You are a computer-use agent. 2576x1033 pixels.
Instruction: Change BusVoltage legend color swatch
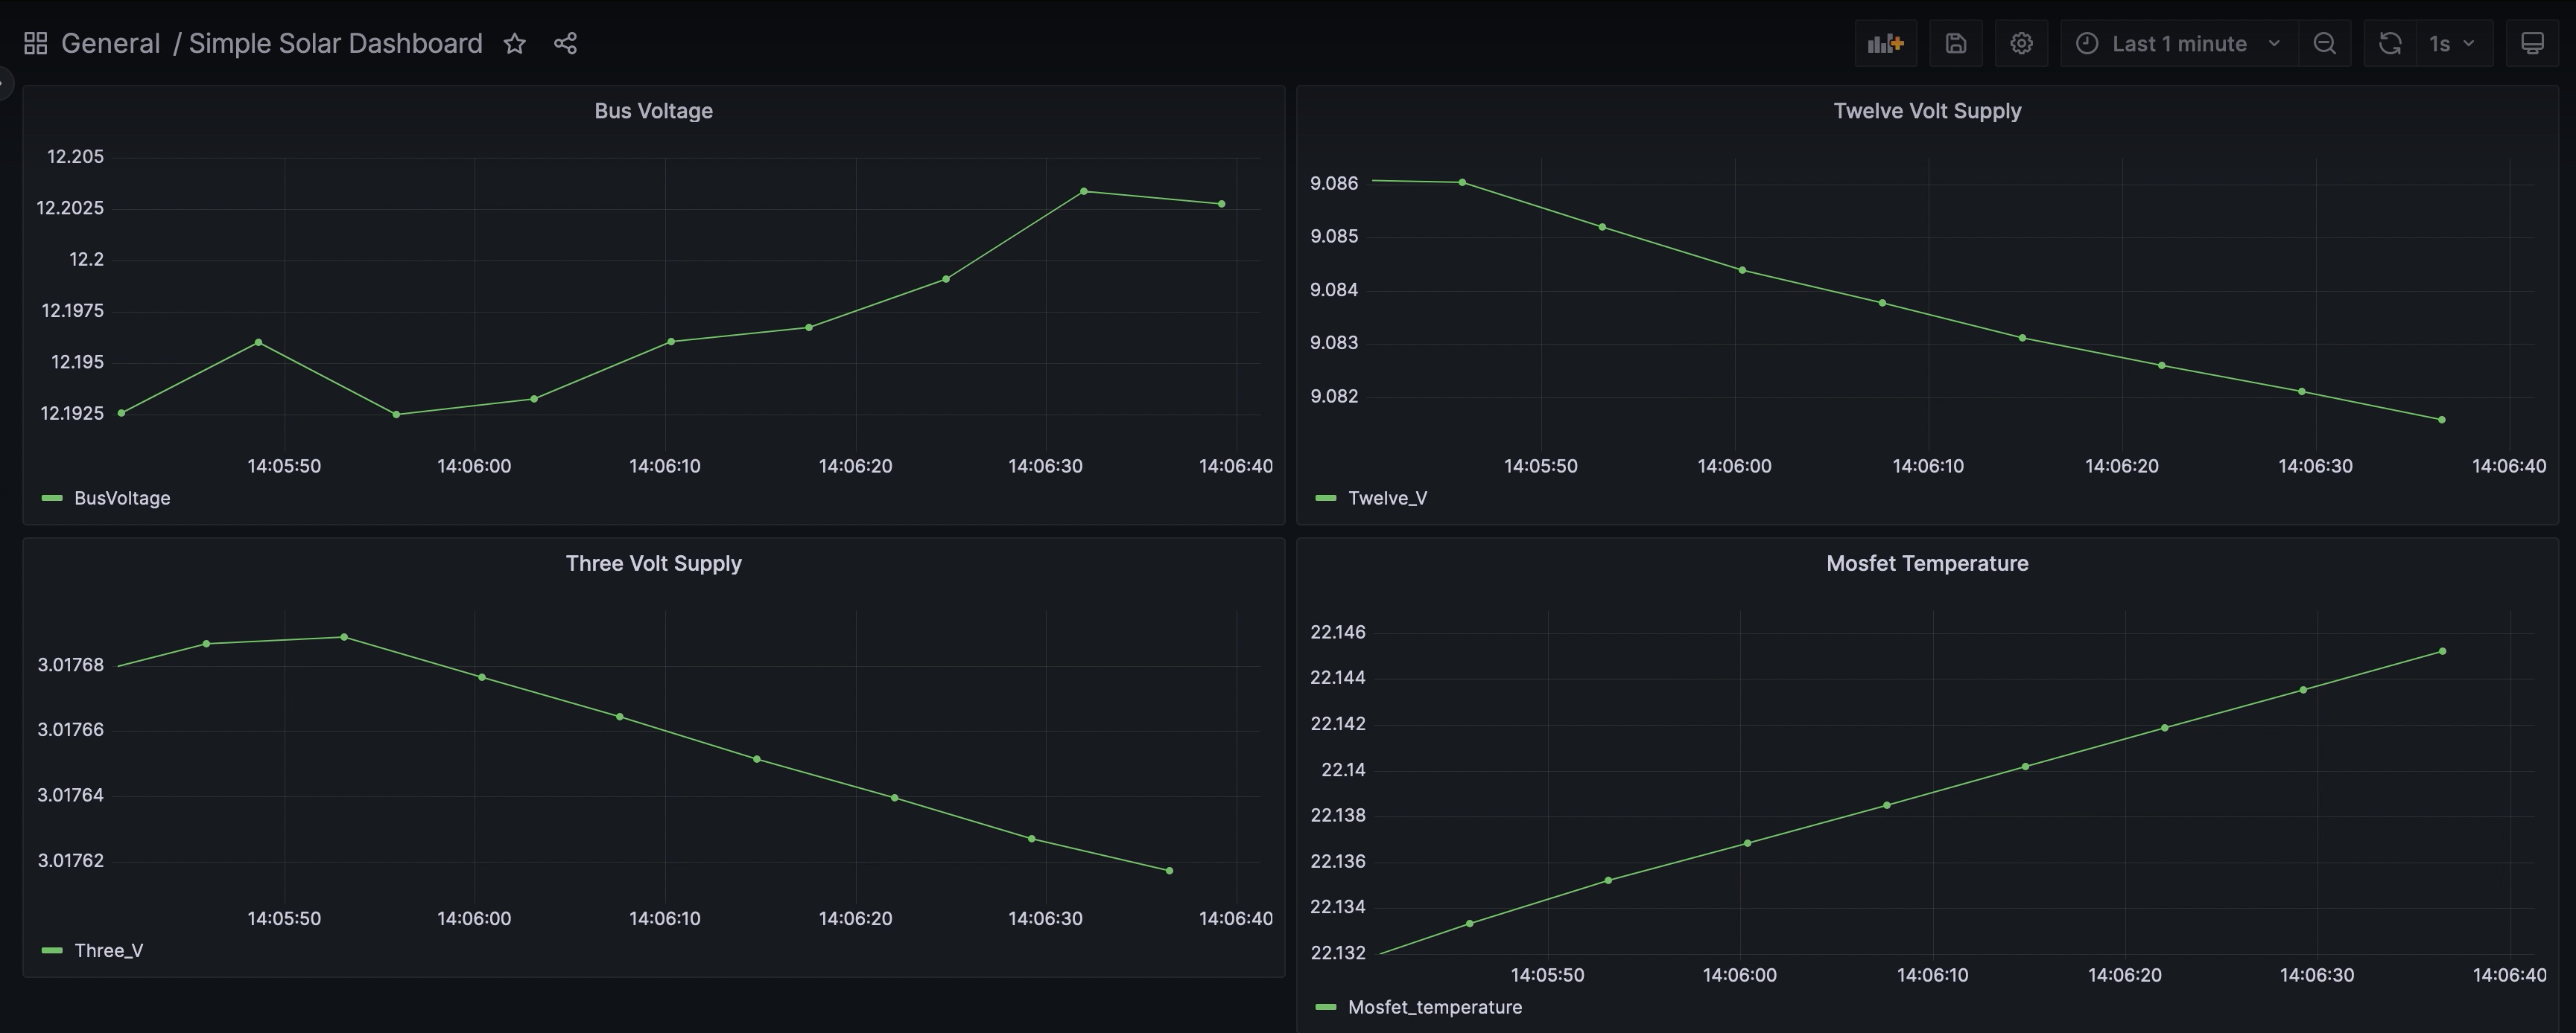(x=52, y=497)
